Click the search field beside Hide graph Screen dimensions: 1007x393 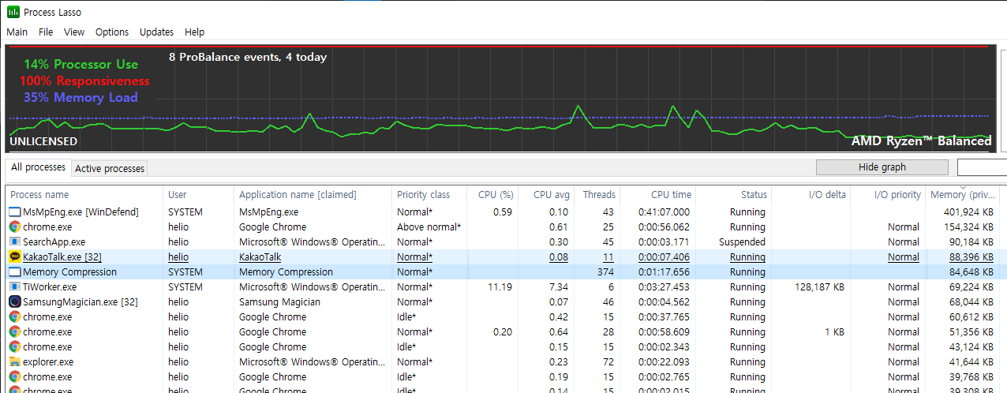tap(982, 167)
